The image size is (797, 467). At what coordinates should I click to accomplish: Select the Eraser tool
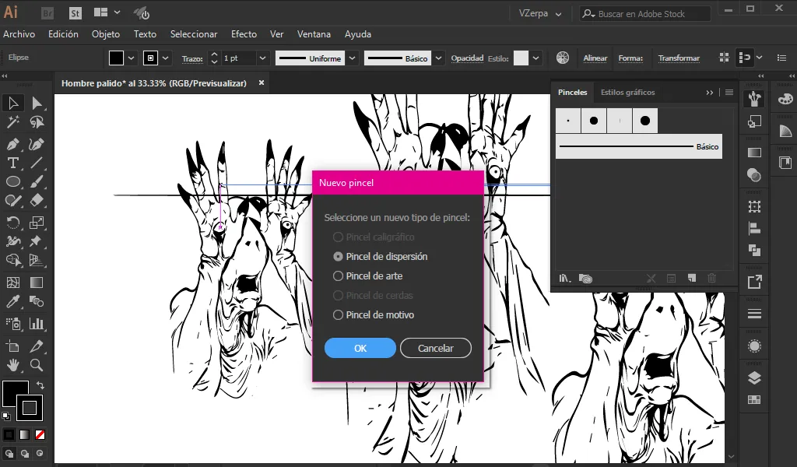[x=37, y=201]
